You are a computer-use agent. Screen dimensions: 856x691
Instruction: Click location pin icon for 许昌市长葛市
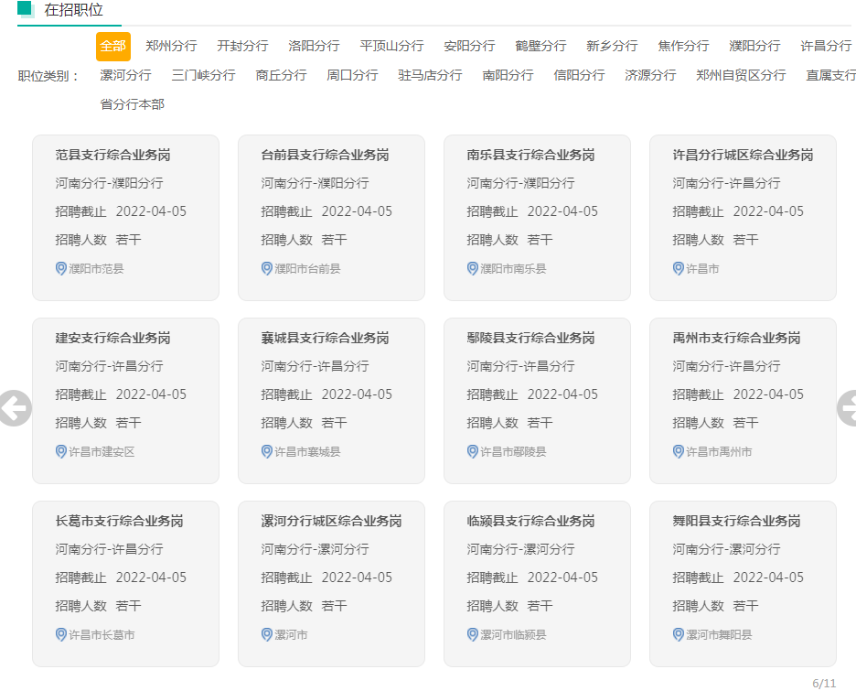[61, 635]
